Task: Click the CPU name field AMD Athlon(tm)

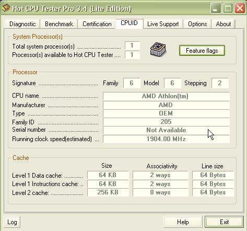Action: point(166,96)
